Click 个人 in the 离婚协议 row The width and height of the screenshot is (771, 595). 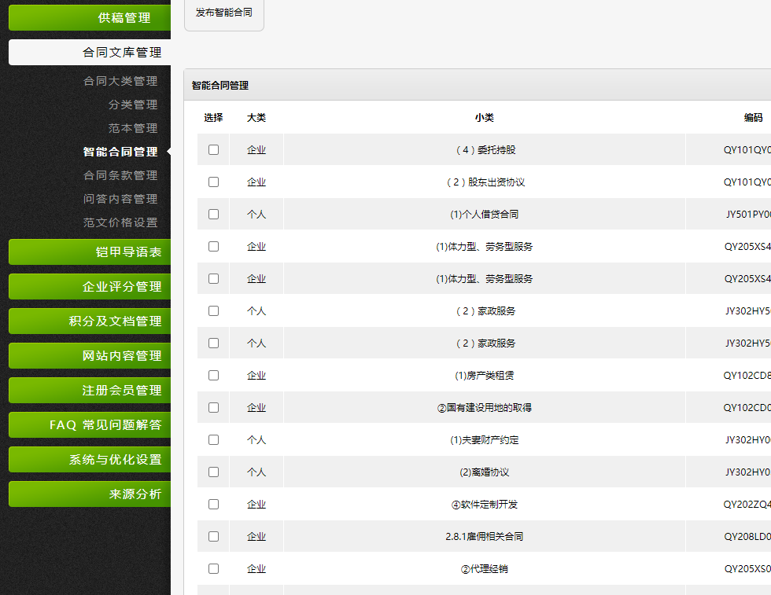pos(256,472)
